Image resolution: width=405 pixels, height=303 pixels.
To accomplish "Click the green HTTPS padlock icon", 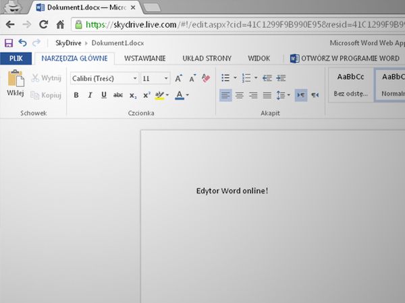I will [78, 25].
